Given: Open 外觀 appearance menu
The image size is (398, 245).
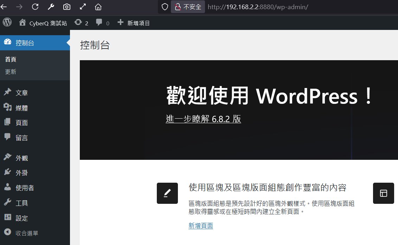Looking at the screenshot, I should pyautogui.click(x=35, y=158).
